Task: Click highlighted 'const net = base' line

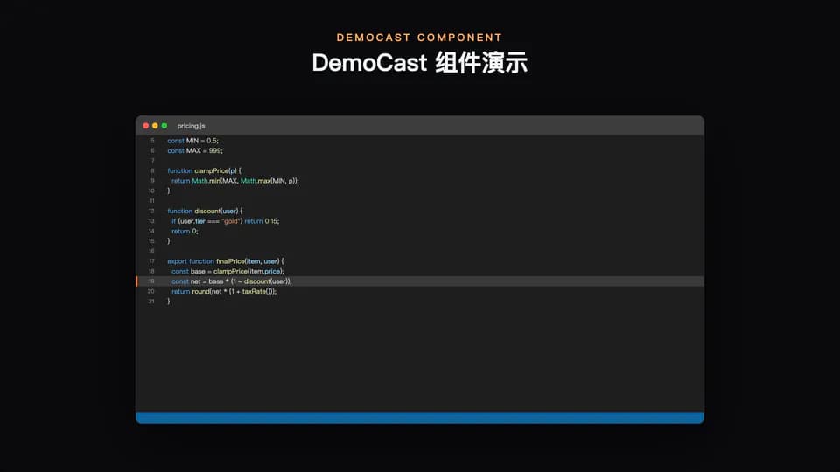Action: click(420, 281)
